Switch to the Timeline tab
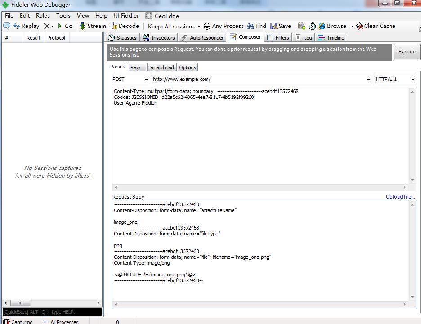The width and height of the screenshot is (421, 324). click(331, 38)
